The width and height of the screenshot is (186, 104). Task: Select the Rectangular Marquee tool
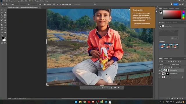click(5, 10)
